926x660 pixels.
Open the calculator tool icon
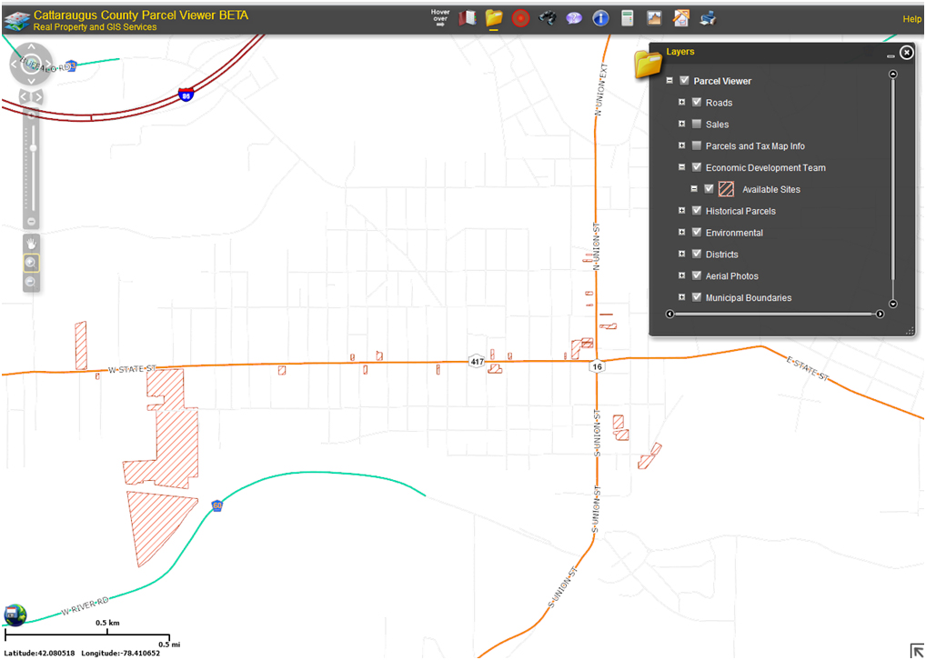coord(627,18)
